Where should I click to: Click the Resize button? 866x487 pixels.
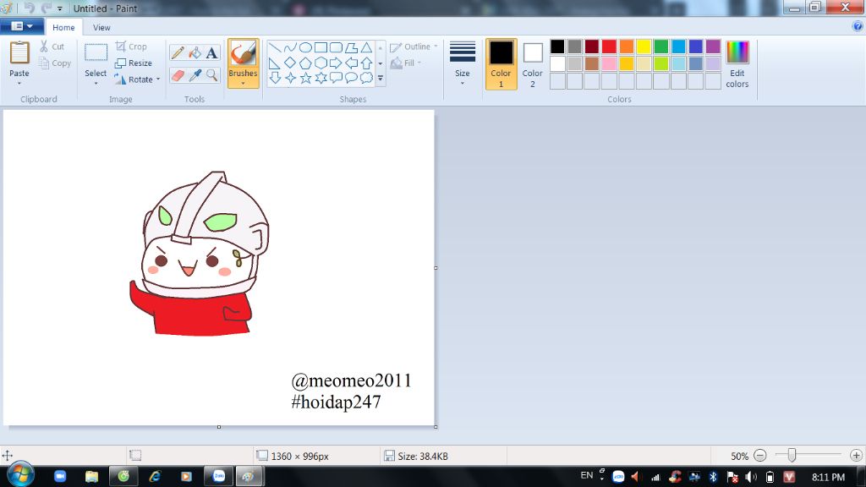click(133, 63)
